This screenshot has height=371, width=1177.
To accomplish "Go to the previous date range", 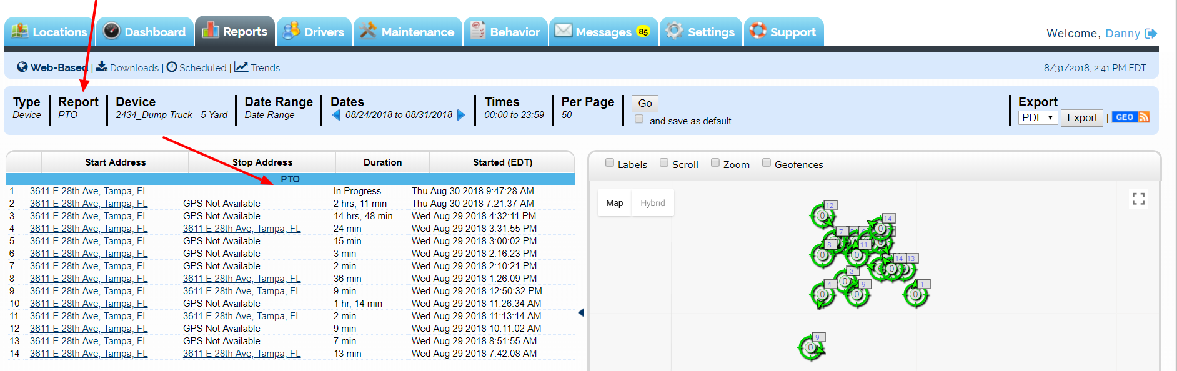I will tap(336, 115).
